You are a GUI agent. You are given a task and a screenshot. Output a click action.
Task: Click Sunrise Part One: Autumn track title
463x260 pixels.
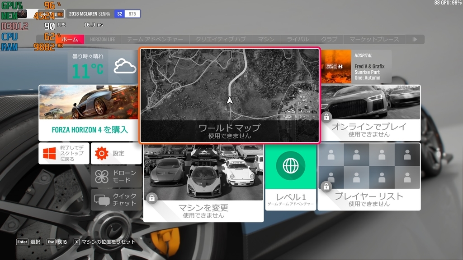coord(367,75)
